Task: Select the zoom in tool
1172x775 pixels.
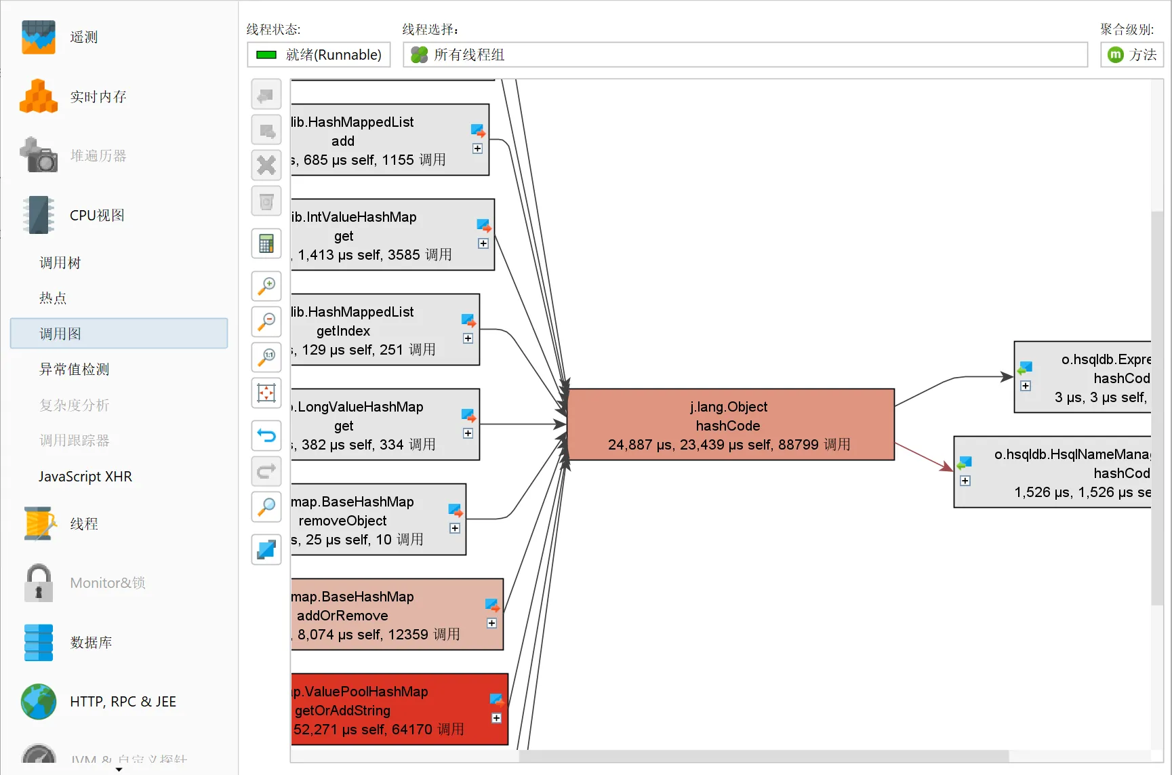Action: pos(266,286)
